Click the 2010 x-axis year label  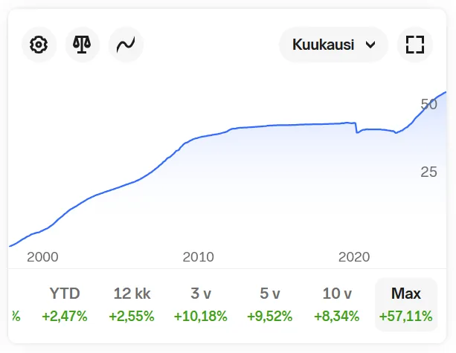[198, 257]
